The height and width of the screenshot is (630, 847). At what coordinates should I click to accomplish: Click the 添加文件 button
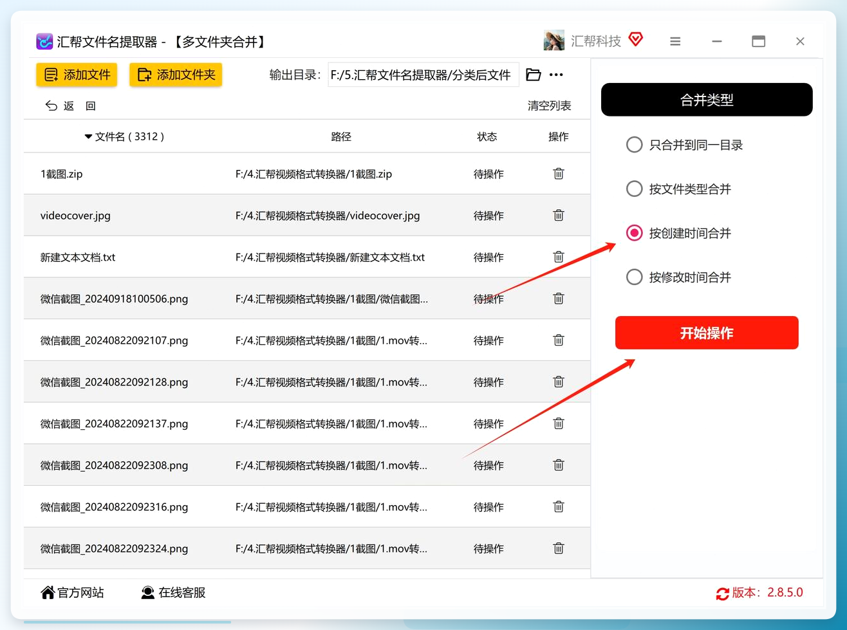77,75
